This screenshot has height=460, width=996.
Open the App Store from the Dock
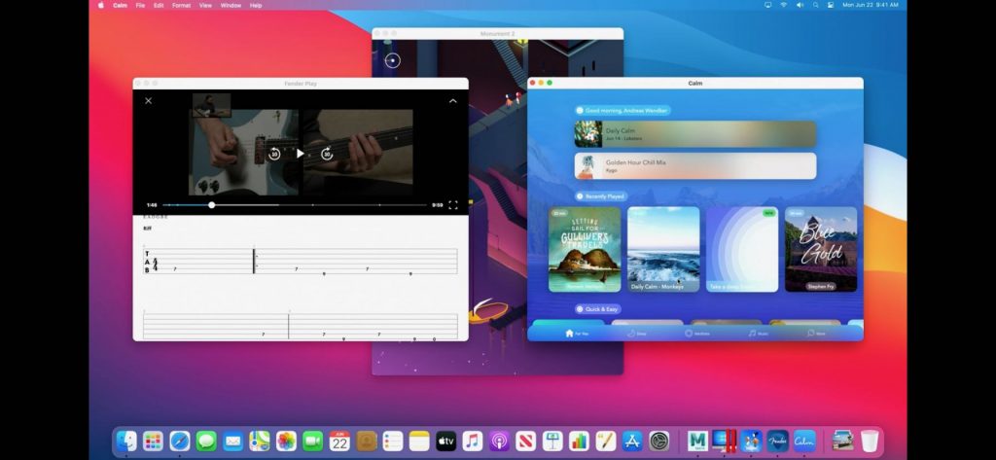click(x=632, y=441)
